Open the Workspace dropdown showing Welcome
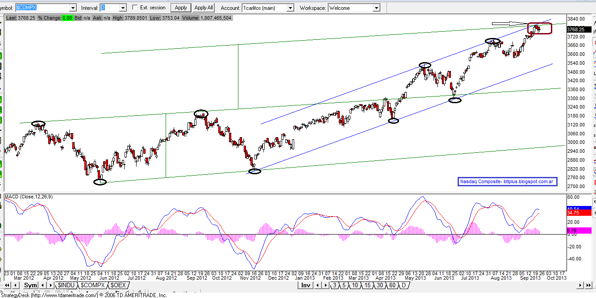 coord(376,8)
